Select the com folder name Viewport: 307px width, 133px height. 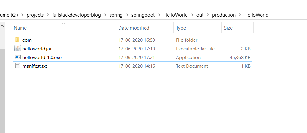coord(27,40)
